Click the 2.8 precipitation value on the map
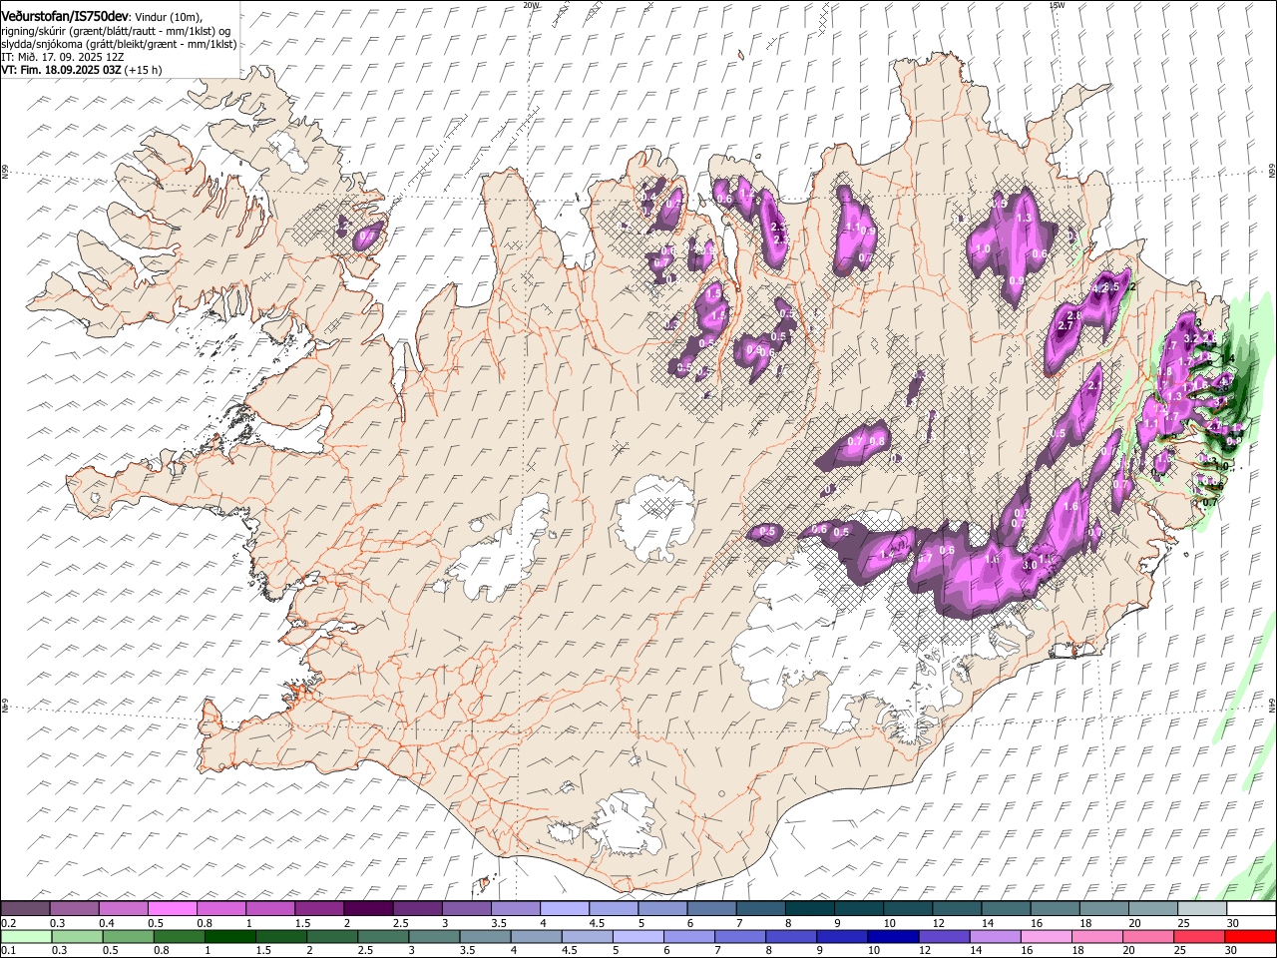This screenshot has height=958, width=1277. (x=1074, y=315)
